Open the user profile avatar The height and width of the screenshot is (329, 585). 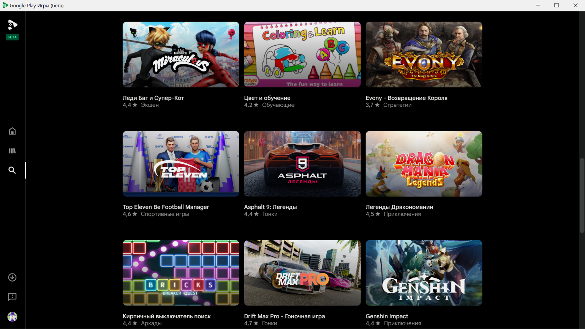[12, 317]
